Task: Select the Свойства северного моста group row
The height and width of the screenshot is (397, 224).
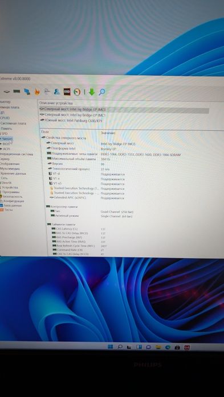Action: click(x=64, y=138)
